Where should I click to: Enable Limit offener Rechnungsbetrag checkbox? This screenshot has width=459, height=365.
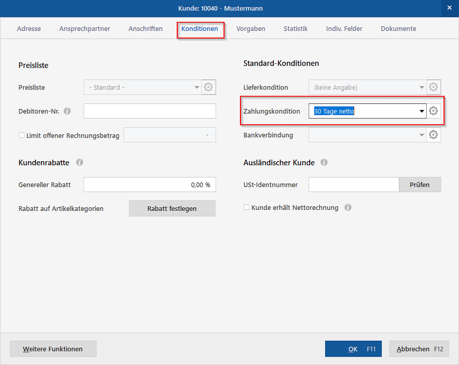[21, 135]
